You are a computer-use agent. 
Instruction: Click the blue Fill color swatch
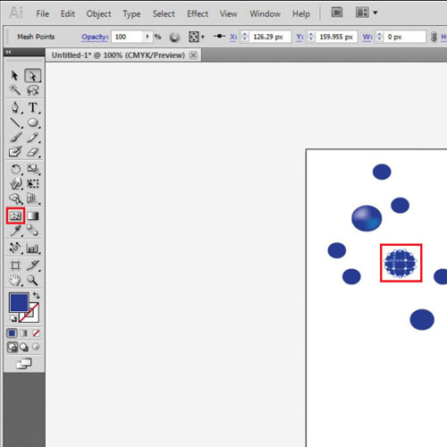(x=19, y=302)
